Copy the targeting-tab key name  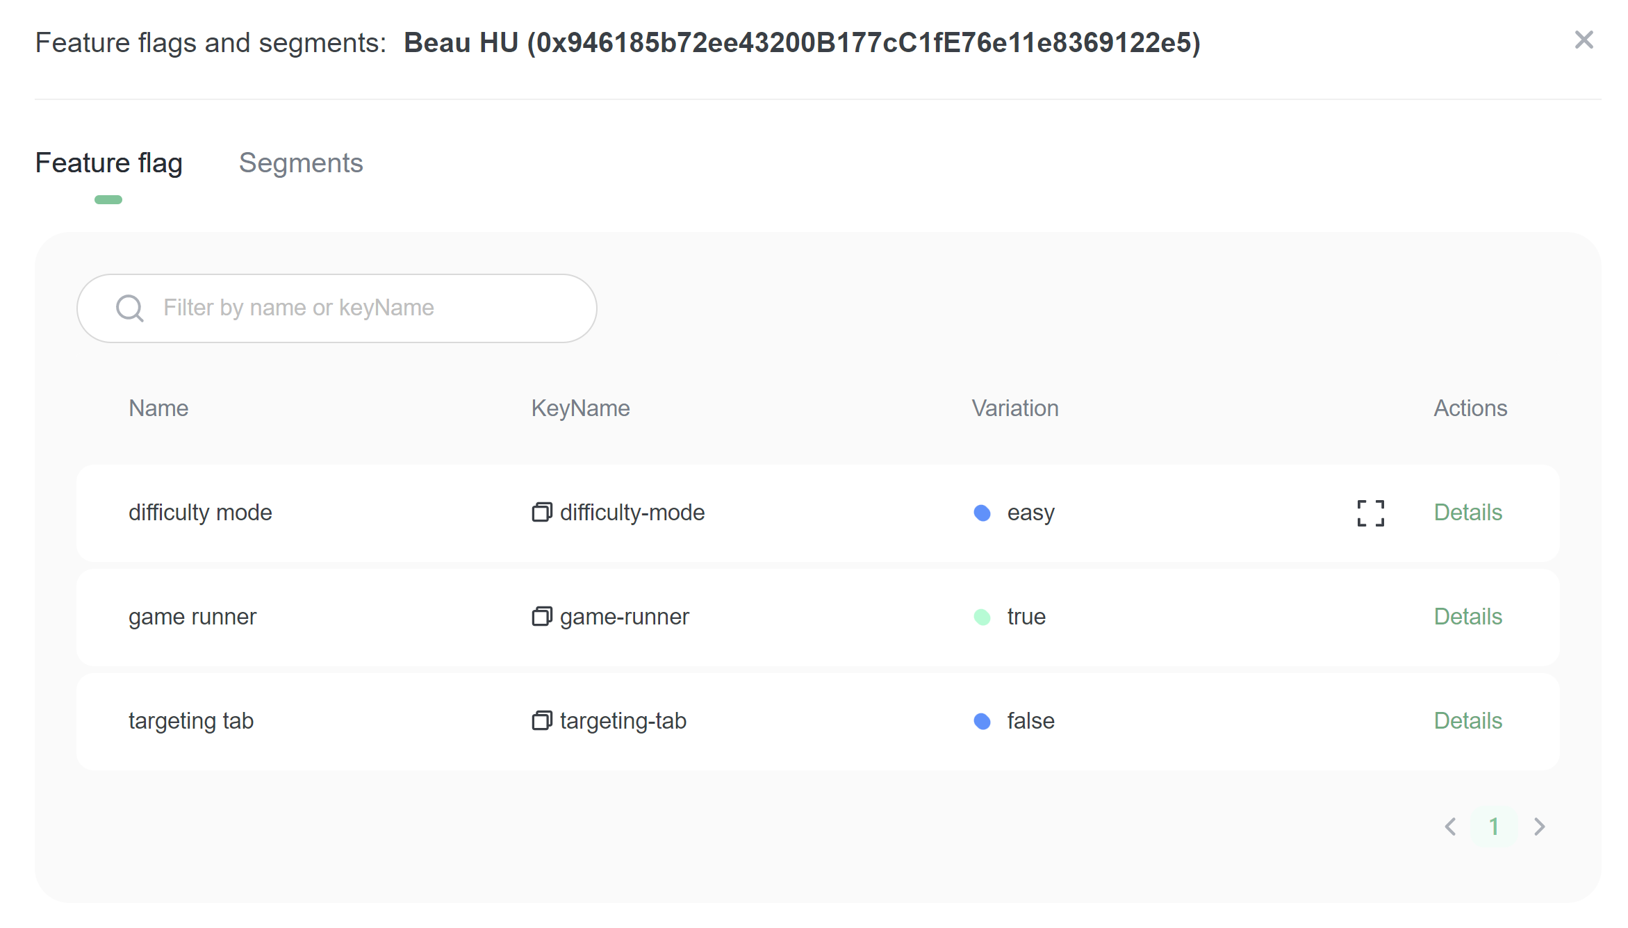coord(541,721)
